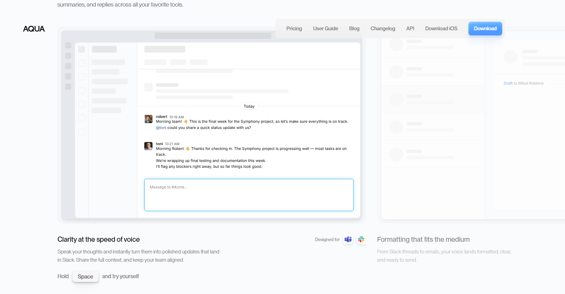Click the Microsoft Teams icon

pyautogui.click(x=348, y=239)
